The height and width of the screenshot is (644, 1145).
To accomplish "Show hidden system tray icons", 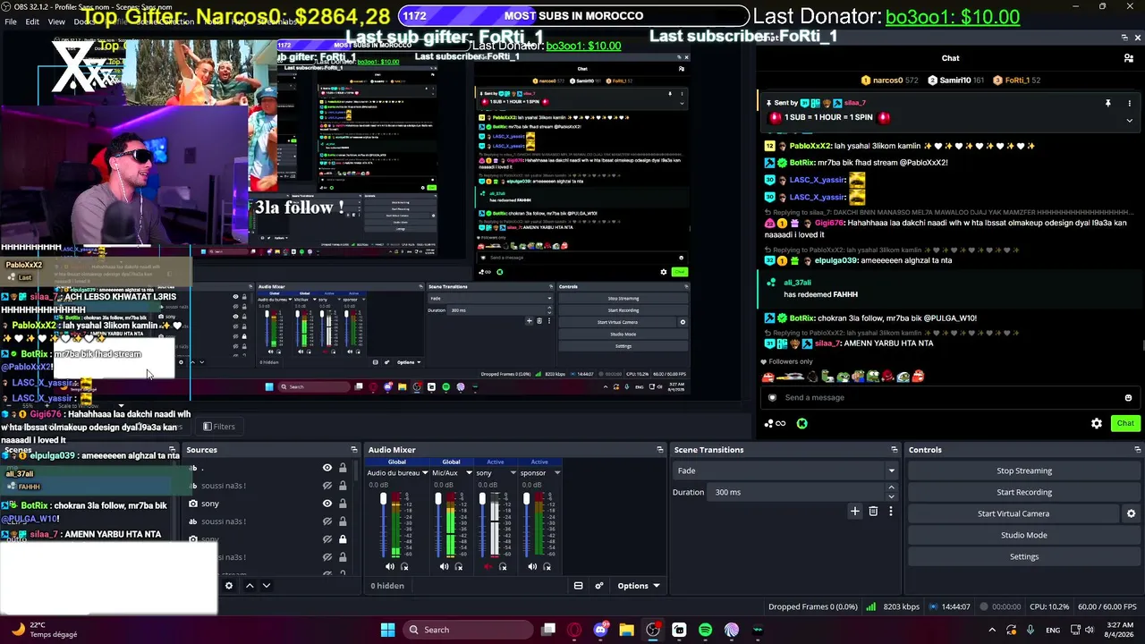I will click(992, 630).
